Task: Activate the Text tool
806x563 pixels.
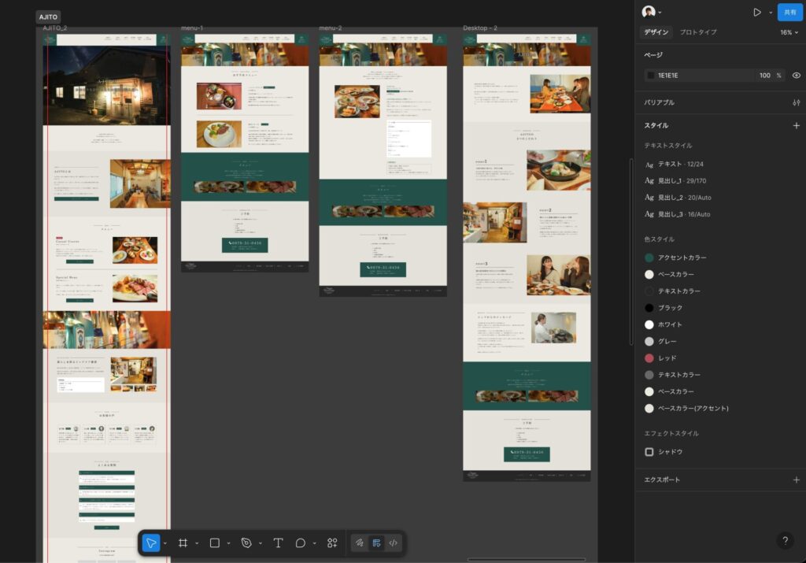Action: click(x=278, y=543)
